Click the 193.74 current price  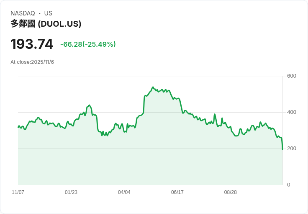click(32, 44)
